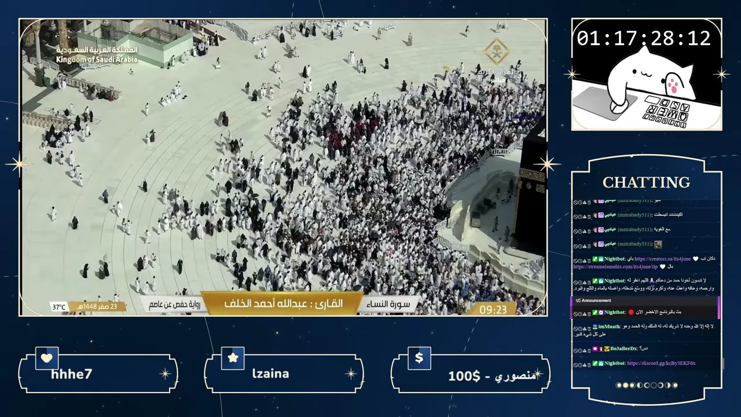
Task: Delete Bo3aBeeDx's chat message
Action: (x=589, y=350)
